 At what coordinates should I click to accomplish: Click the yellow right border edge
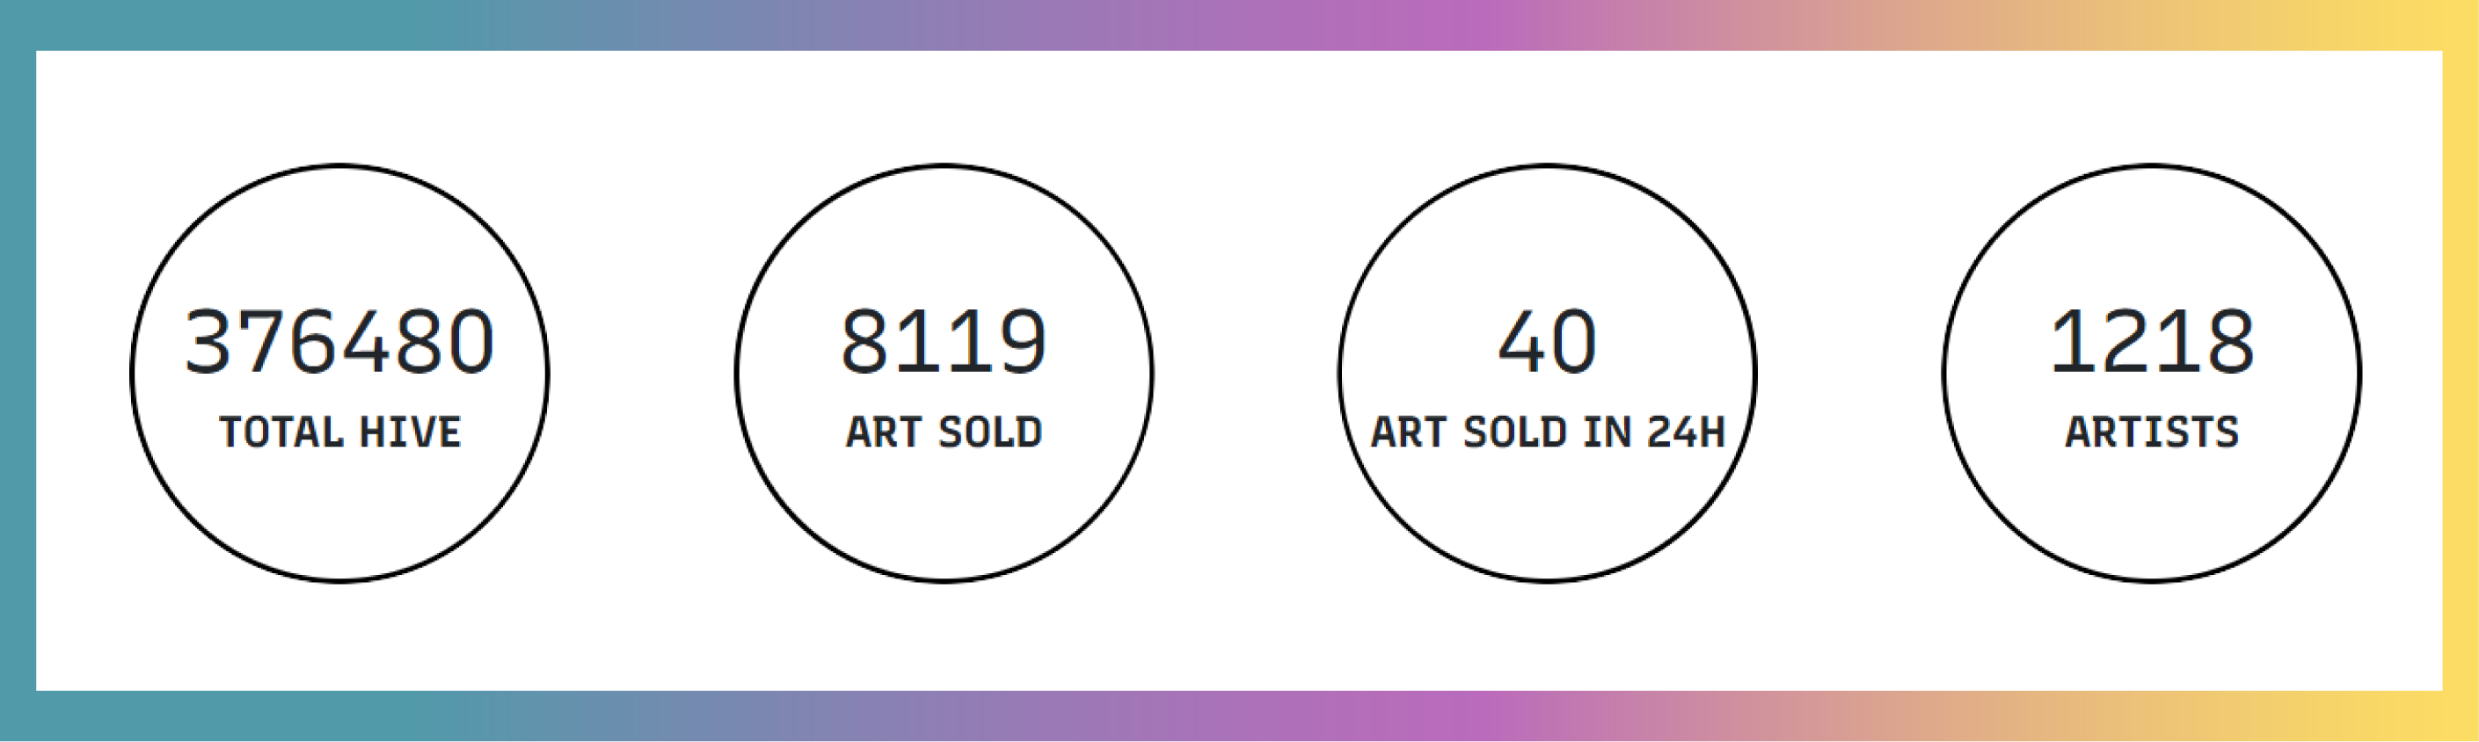click(x=2461, y=370)
